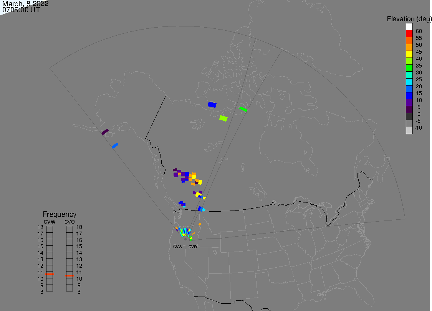This screenshot has height=311, width=432.
Task: Click the '8' label right of cve bar
Action: [x=79, y=292]
